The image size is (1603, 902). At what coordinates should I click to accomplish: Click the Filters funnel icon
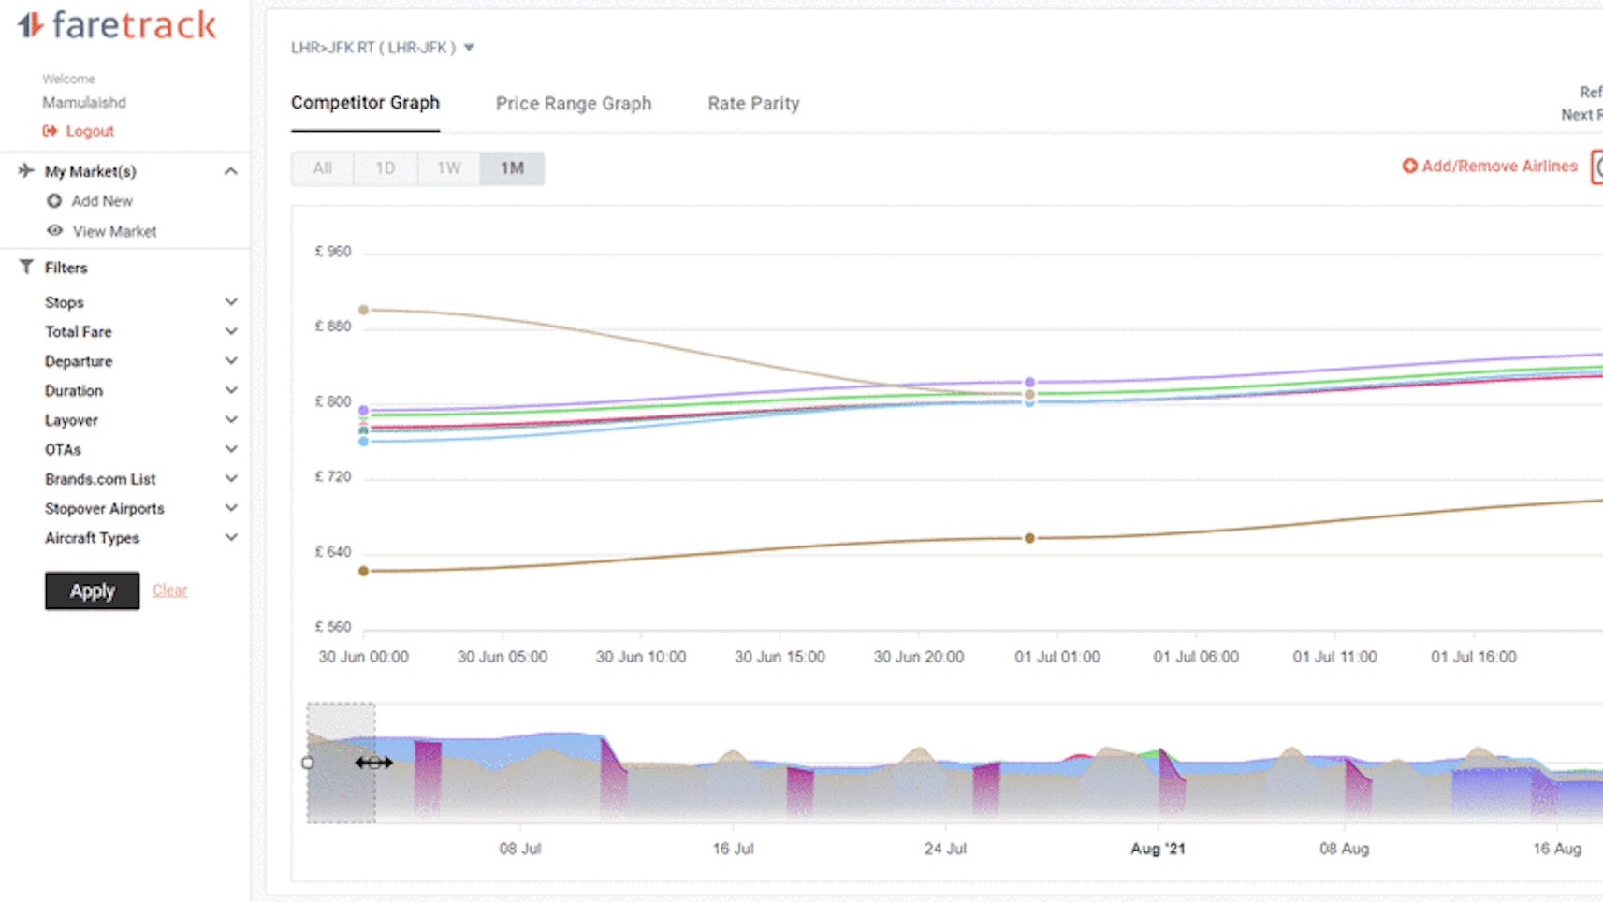pos(26,268)
